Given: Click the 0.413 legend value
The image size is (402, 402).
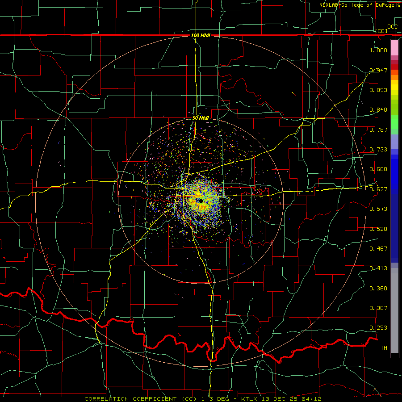Looking at the screenshot, I should point(378,268).
